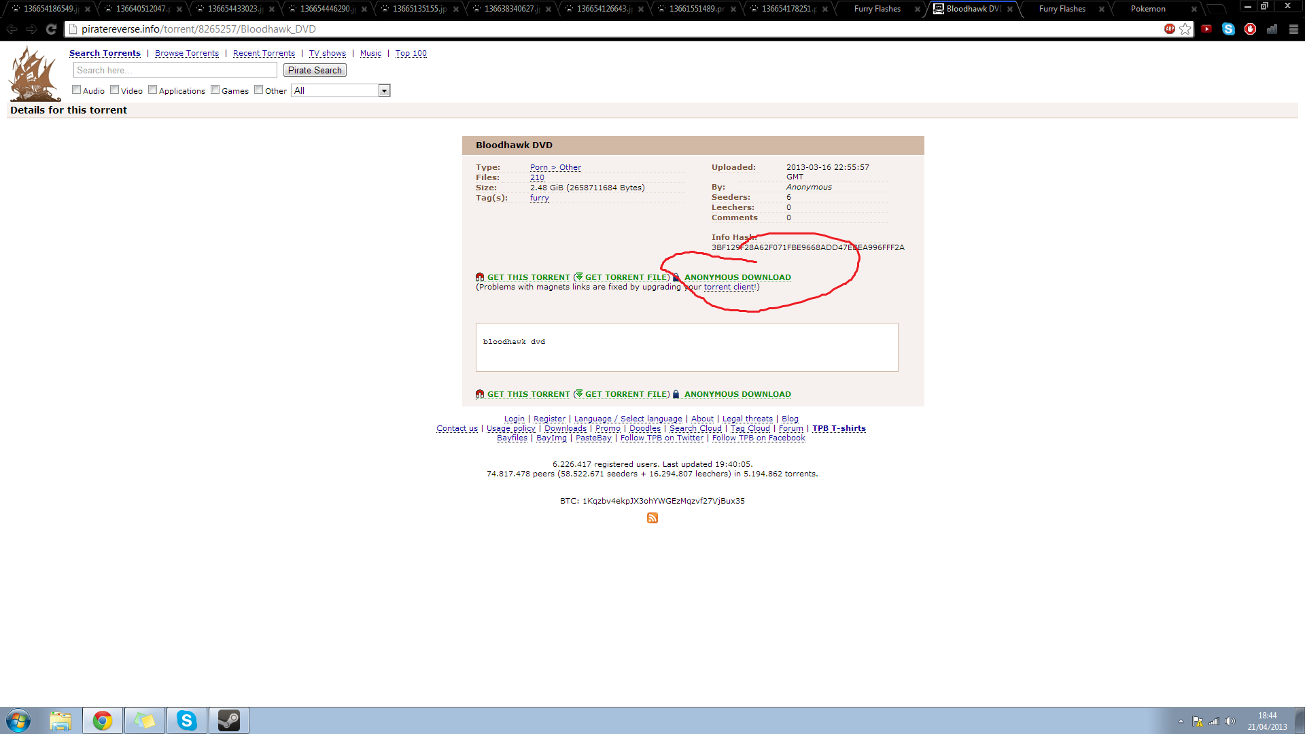Open Steam from the taskbar
Image resolution: width=1305 pixels, height=734 pixels.
click(229, 720)
